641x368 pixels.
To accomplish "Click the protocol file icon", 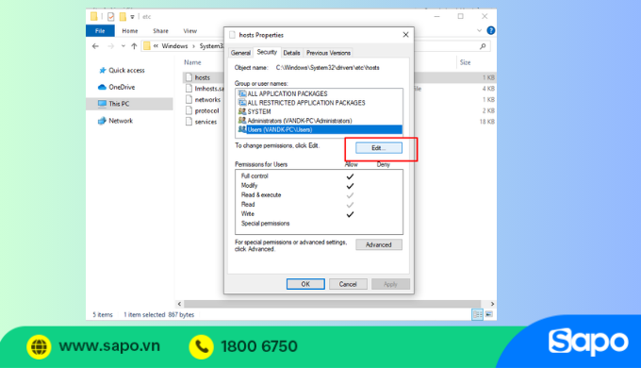I will coord(189,110).
